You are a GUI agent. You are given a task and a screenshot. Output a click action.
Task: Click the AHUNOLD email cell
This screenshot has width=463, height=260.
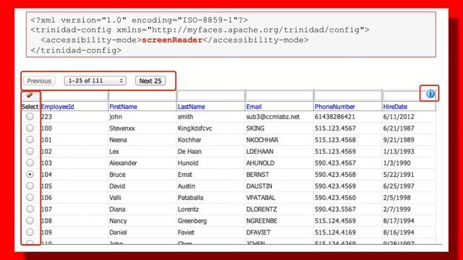coord(260,163)
